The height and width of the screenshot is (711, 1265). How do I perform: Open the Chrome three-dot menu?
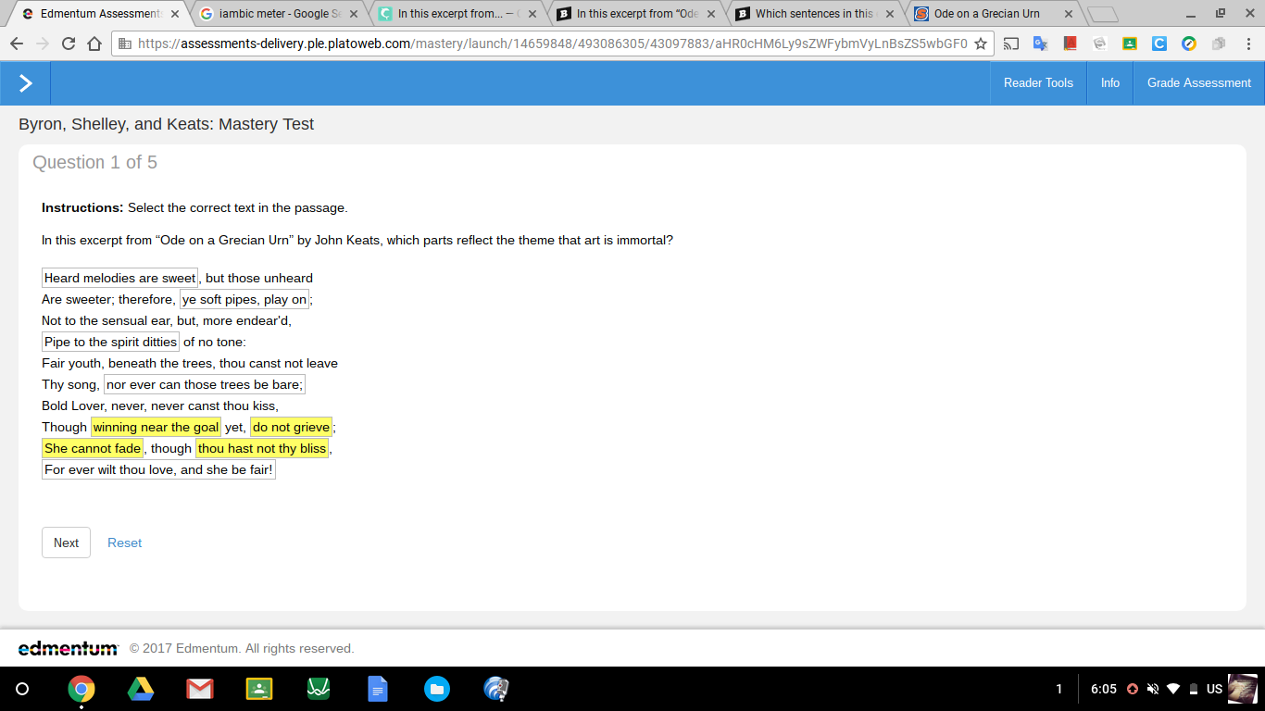1248,44
